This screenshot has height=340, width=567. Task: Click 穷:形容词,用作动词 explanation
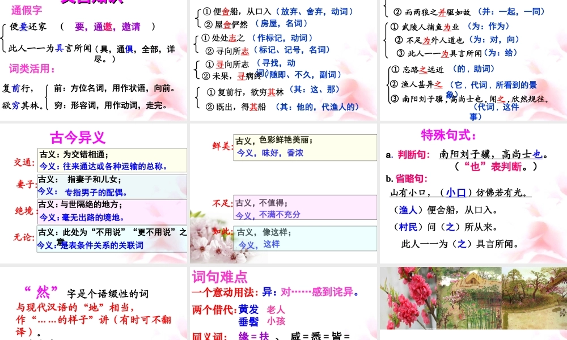coord(111,105)
